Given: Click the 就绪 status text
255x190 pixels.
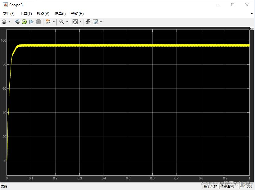Looking at the screenshot, I should point(4,186).
